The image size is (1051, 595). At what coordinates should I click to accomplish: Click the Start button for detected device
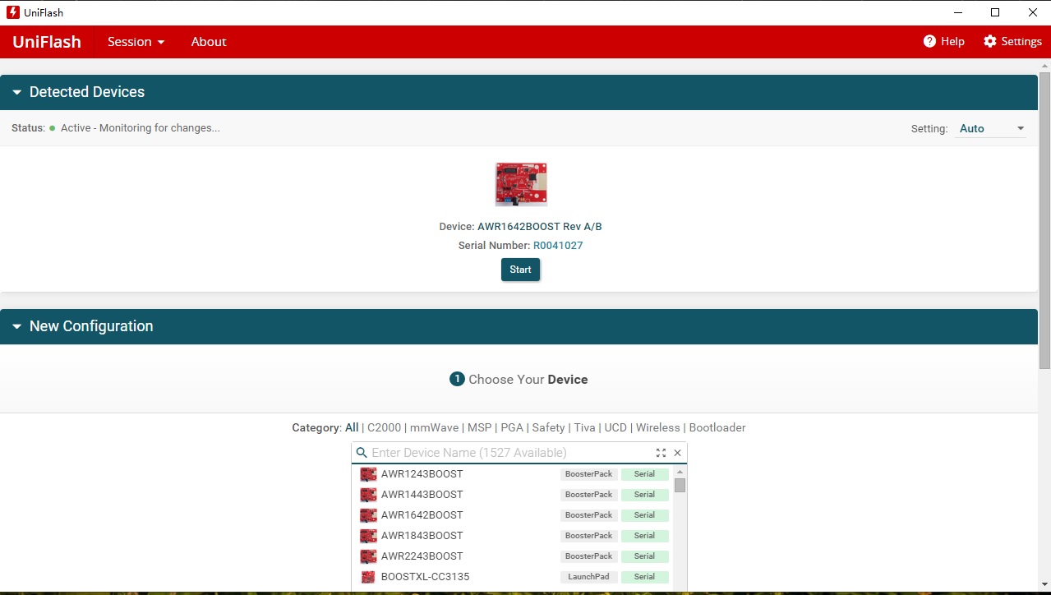[520, 270]
